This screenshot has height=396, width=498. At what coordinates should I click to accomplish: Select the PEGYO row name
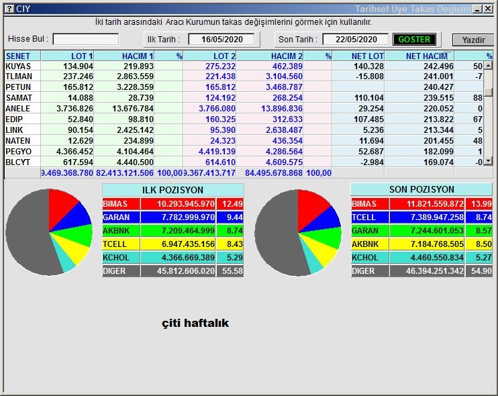tap(18, 152)
